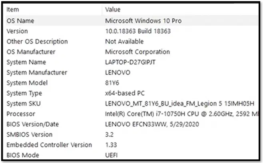
Task: Select the OS Manufacturer row
Action: 132,52
